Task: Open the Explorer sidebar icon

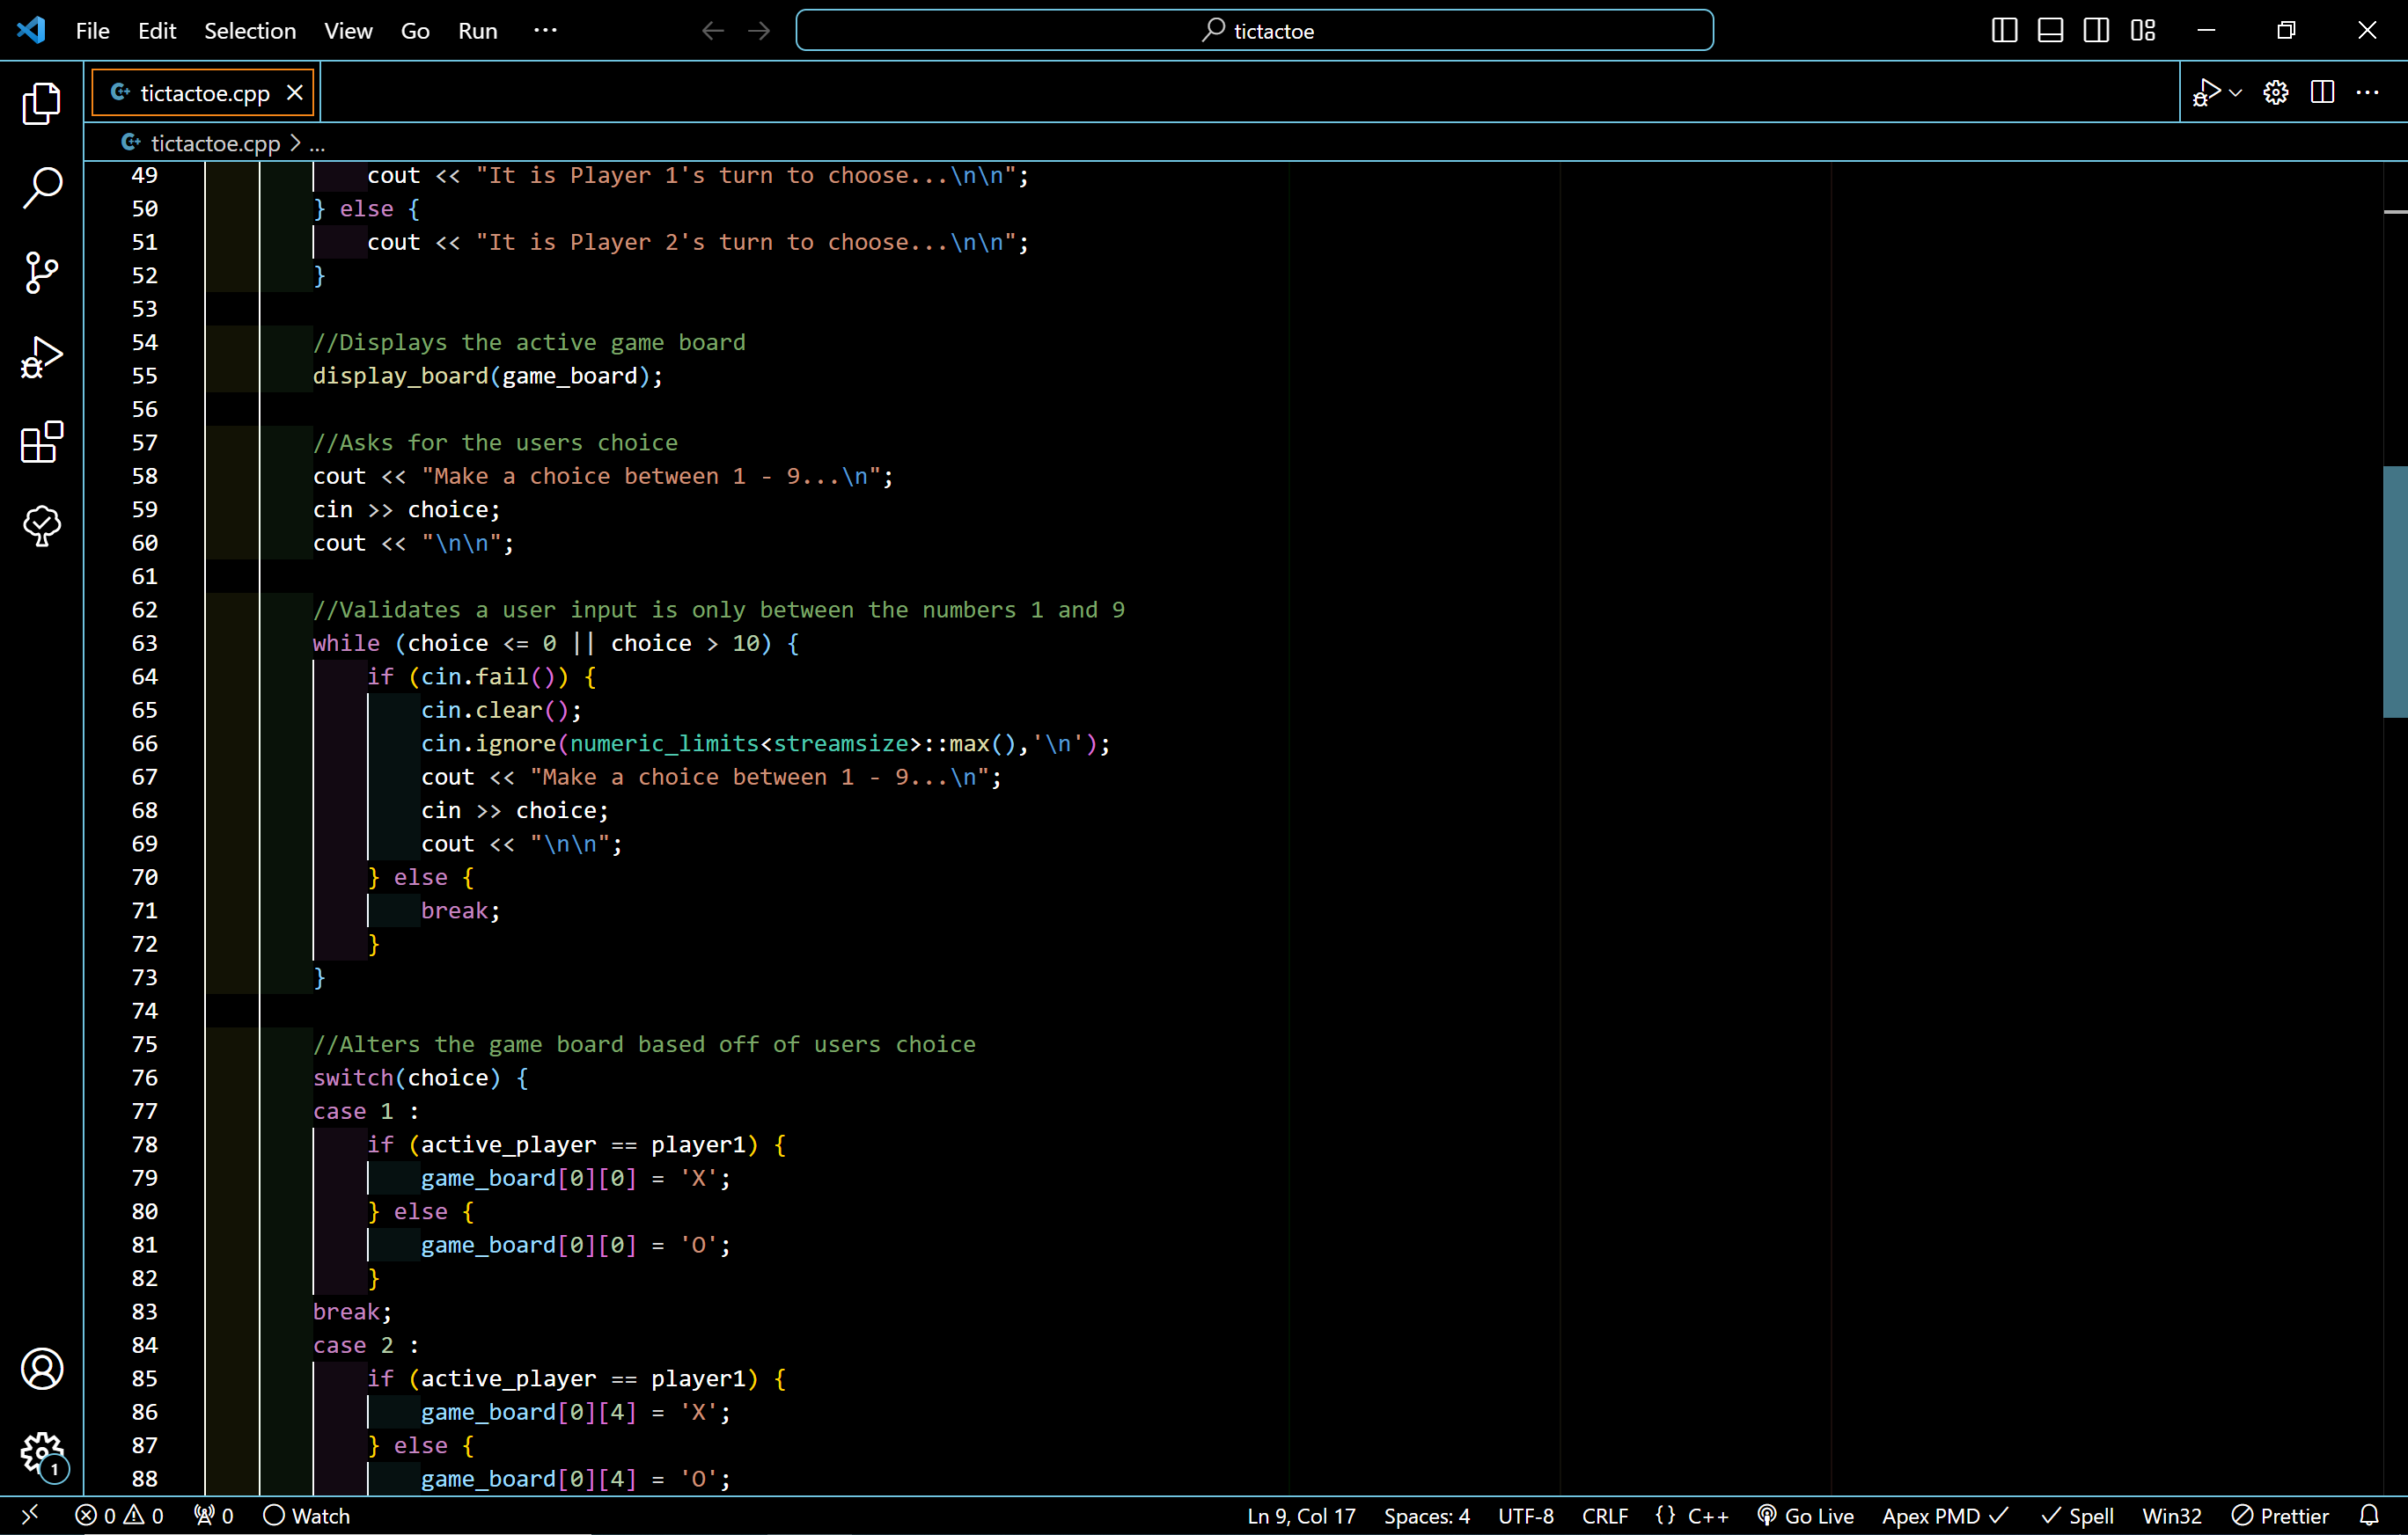Action: tap(41, 103)
